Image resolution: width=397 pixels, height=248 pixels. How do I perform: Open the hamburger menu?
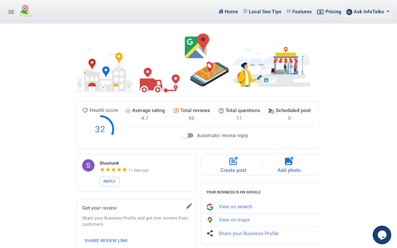[x=11, y=12]
